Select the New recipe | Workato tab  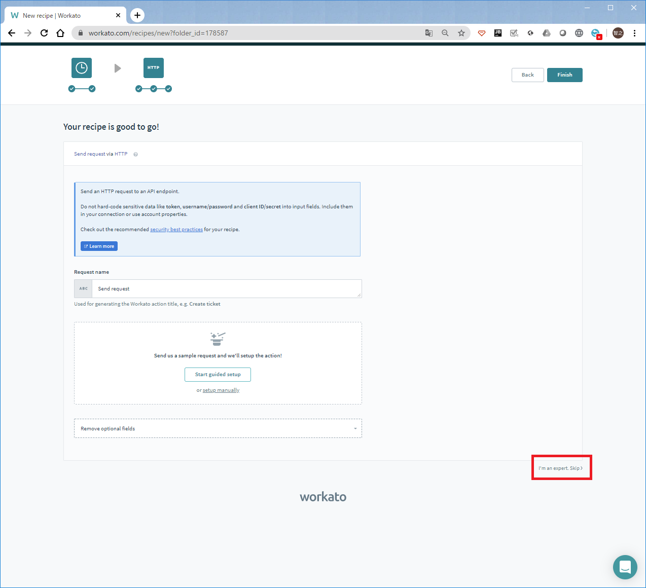pos(65,15)
